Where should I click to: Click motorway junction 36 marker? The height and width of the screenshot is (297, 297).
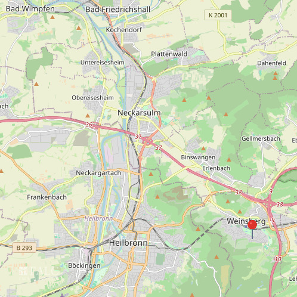(89, 125)
